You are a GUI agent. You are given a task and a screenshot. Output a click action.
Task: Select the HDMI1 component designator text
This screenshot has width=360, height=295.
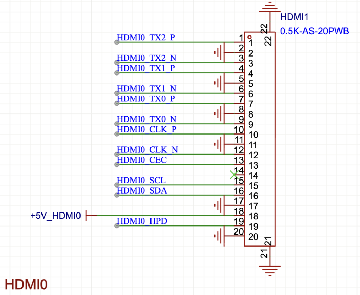point(294,17)
